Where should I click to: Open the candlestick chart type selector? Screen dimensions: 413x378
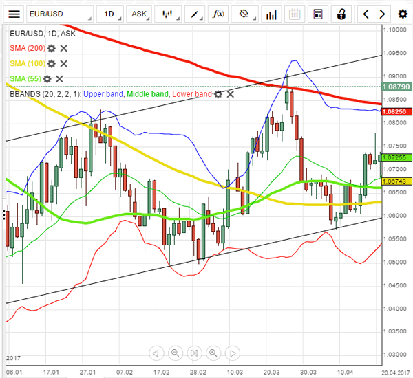(x=168, y=14)
